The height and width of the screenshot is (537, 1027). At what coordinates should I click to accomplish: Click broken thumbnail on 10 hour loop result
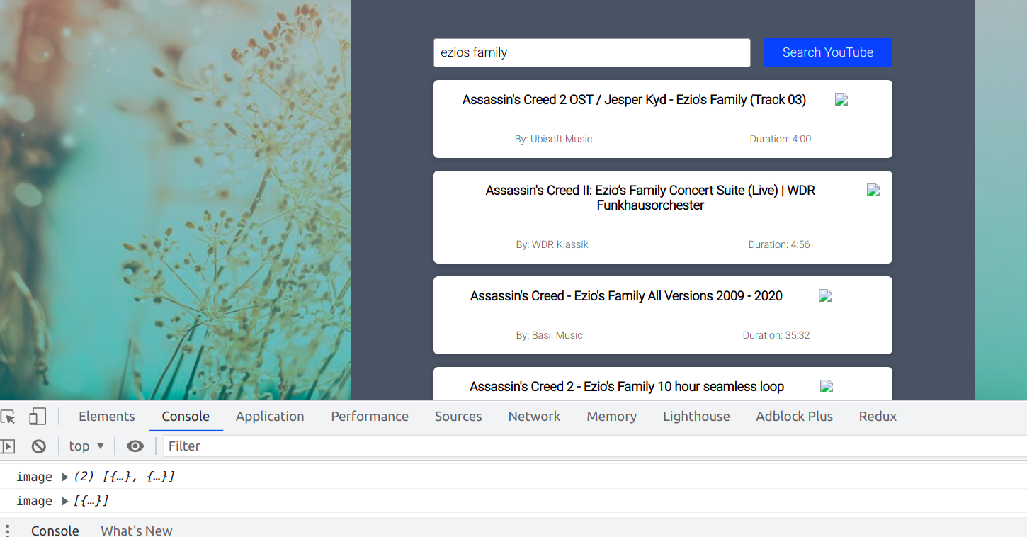(827, 387)
